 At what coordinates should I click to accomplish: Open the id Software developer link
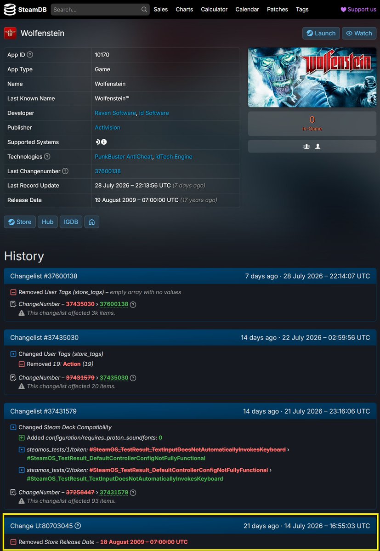click(x=154, y=113)
